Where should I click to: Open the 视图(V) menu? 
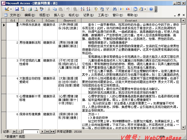[x=44, y=15]
